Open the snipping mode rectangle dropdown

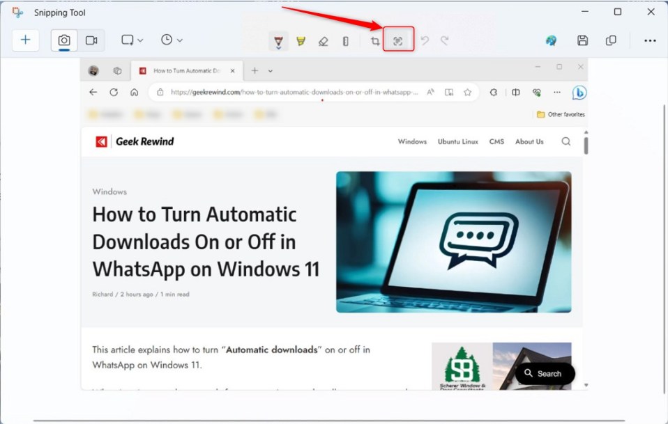132,40
